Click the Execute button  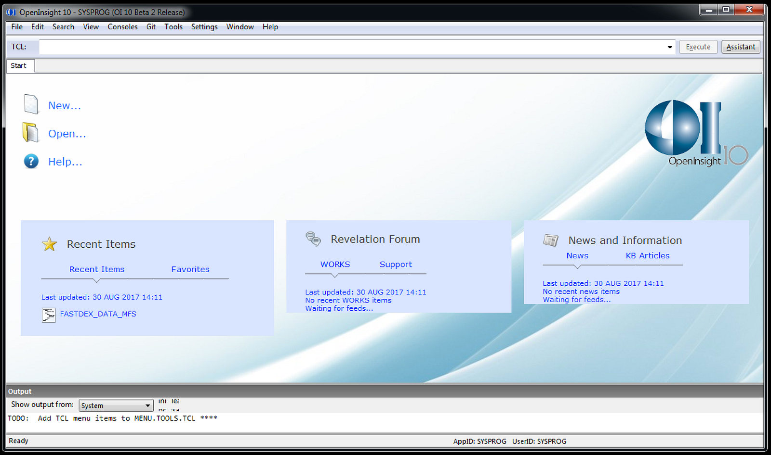coord(698,47)
